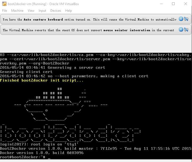Open the File menu
Image resolution: width=192 pixels, height=162 pixels.
point(5,11)
